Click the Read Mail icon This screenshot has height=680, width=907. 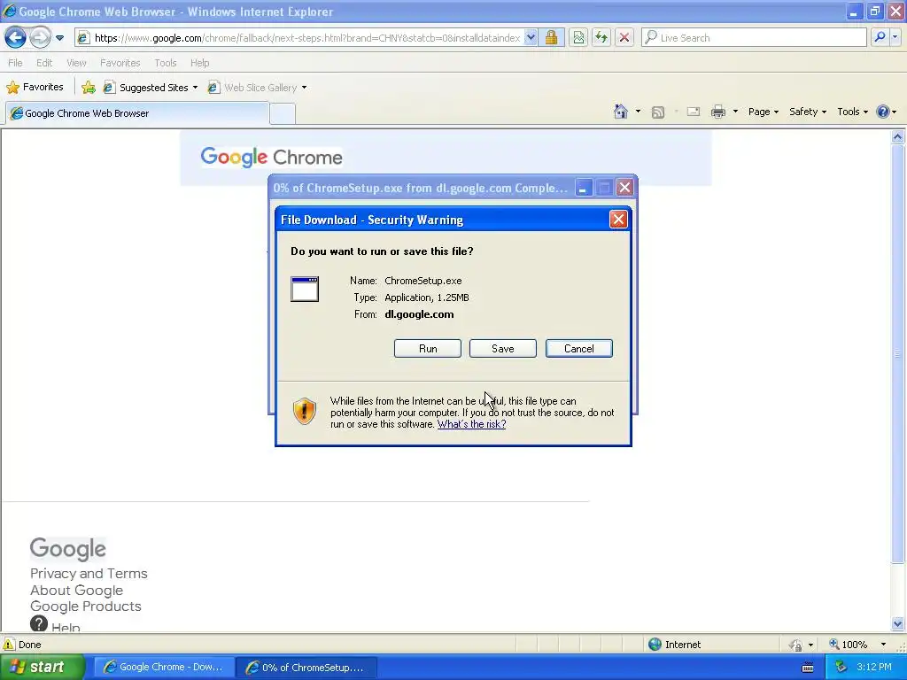pos(694,112)
